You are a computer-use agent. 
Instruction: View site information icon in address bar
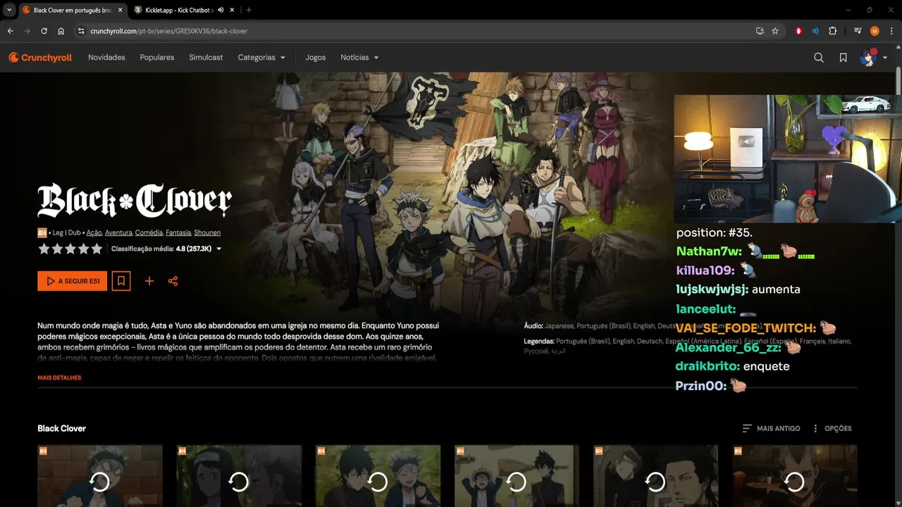coord(81,31)
